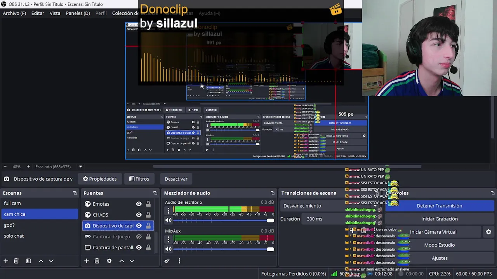Toggle visibility of Captura de pantalla source
497x279 pixels.
139,247
